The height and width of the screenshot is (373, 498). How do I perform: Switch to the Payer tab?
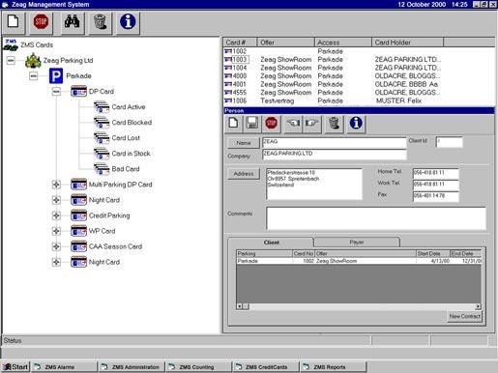pyautogui.click(x=357, y=242)
